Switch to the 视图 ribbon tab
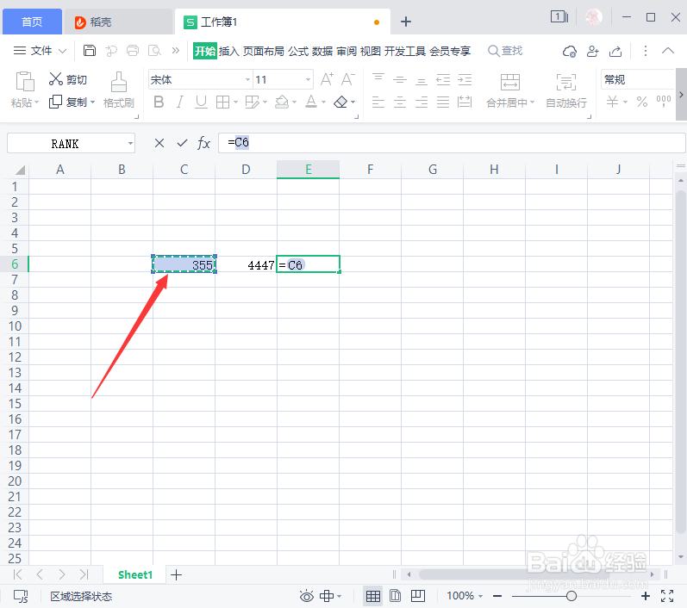 click(x=371, y=51)
